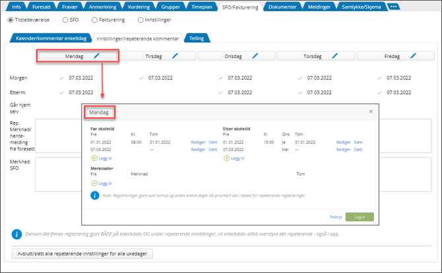Open Torsdag editing via pencil icon

tap(334, 56)
